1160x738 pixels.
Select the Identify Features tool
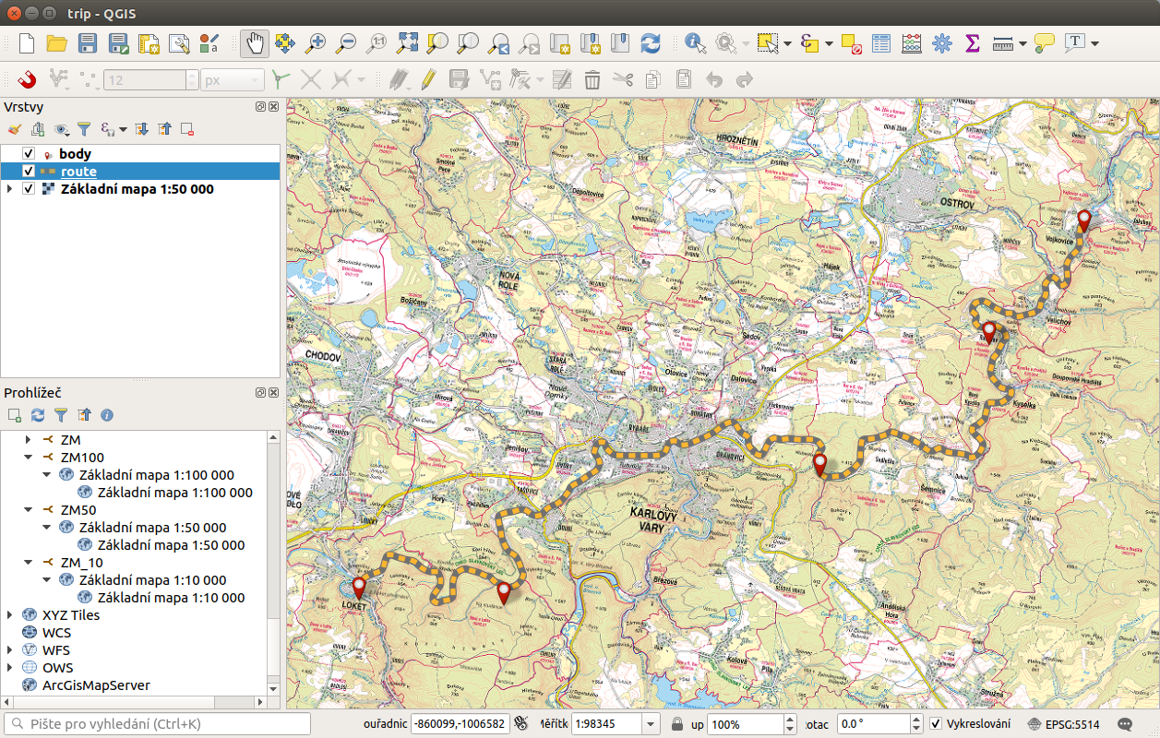(x=695, y=42)
